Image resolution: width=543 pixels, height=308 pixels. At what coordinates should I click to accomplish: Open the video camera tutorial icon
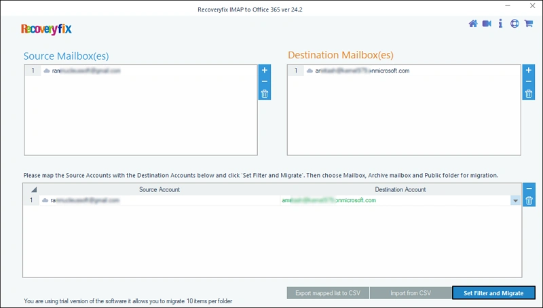click(x=487, y=24)
